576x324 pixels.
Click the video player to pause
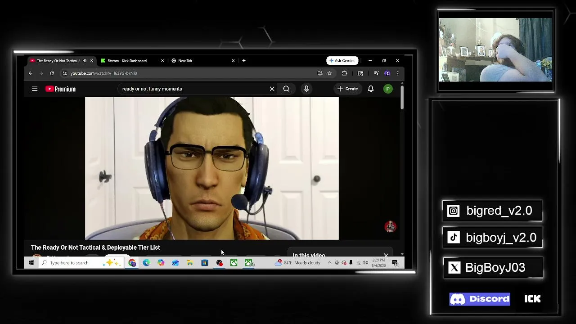(212, 168)
